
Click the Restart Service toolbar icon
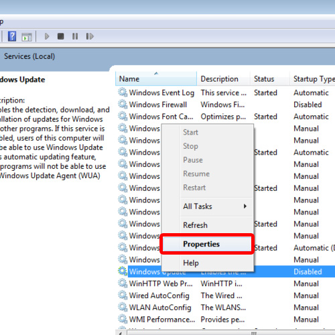click(90, 36)
